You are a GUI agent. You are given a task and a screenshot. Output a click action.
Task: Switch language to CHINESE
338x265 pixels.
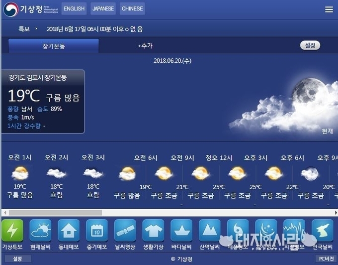132,8
